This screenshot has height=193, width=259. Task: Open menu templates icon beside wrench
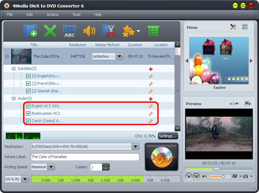(244, 27)
